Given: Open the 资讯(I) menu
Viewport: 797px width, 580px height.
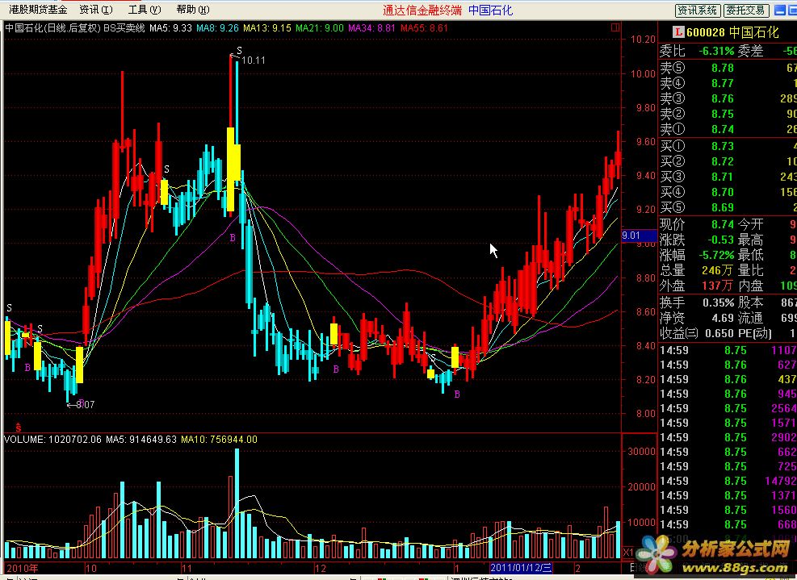Looking at the screenshot, I should click(95, 10).
